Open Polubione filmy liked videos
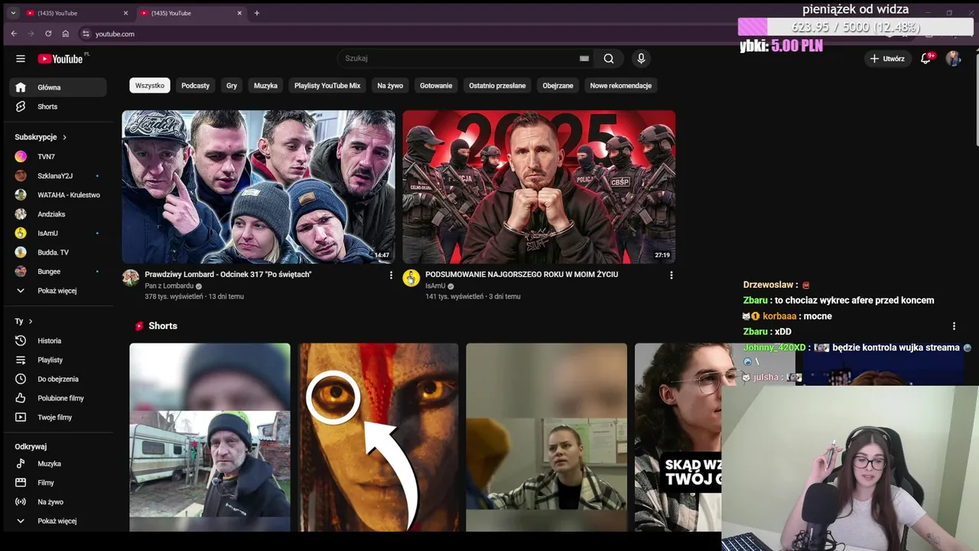This screenshot has height=551, width=979. coord(58,398)
